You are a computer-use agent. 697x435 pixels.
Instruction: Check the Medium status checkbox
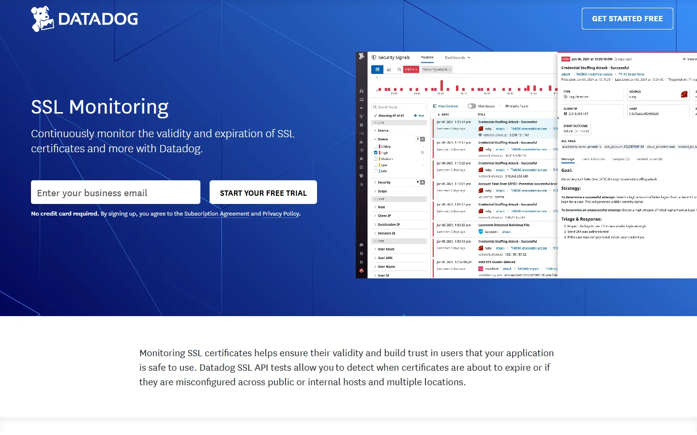pyautogui.click(x=376, y=159)
